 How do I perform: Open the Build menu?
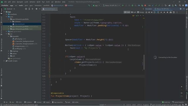point(38,2)
